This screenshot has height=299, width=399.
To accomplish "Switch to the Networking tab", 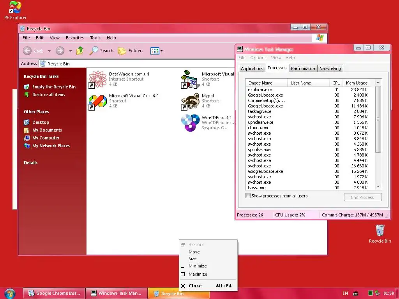I will [330, 69].
